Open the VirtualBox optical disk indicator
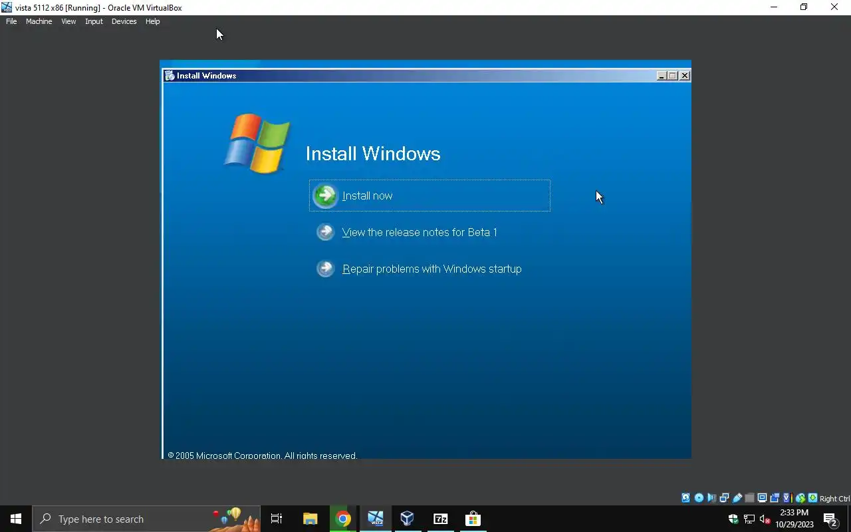Screen dimensions: 851x532 [x=699, y=498]
